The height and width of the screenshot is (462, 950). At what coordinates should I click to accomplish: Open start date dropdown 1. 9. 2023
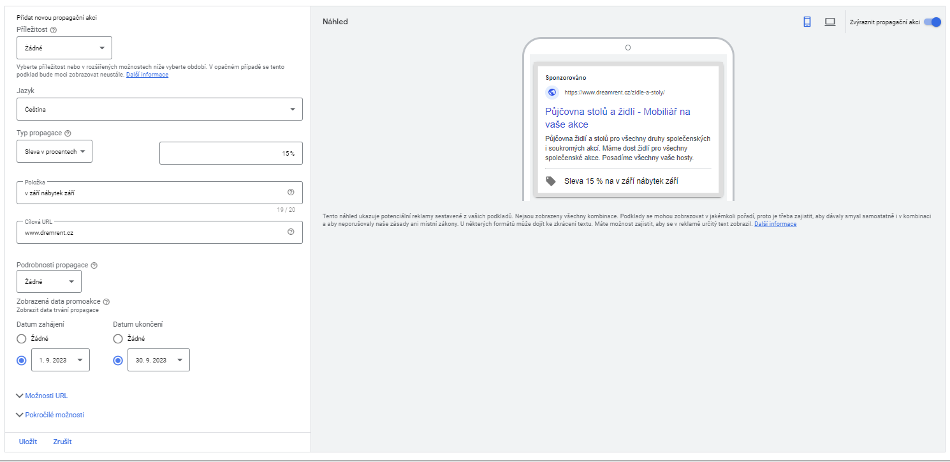(61, 360)
